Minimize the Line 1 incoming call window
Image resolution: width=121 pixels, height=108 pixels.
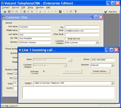coord(107,50)
